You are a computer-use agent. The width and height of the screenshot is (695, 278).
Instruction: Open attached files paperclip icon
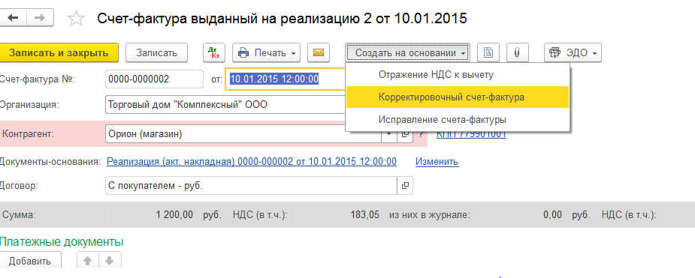pos(517,52)
